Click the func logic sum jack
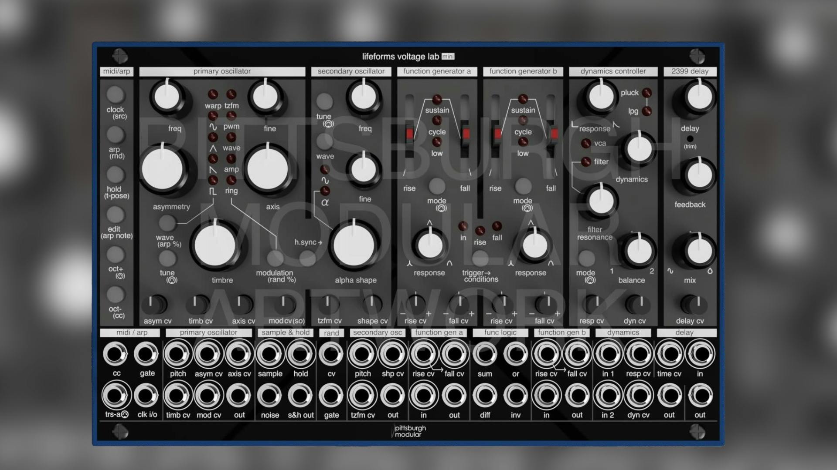This screenshot has height=470, width=837. coord(485,354)
